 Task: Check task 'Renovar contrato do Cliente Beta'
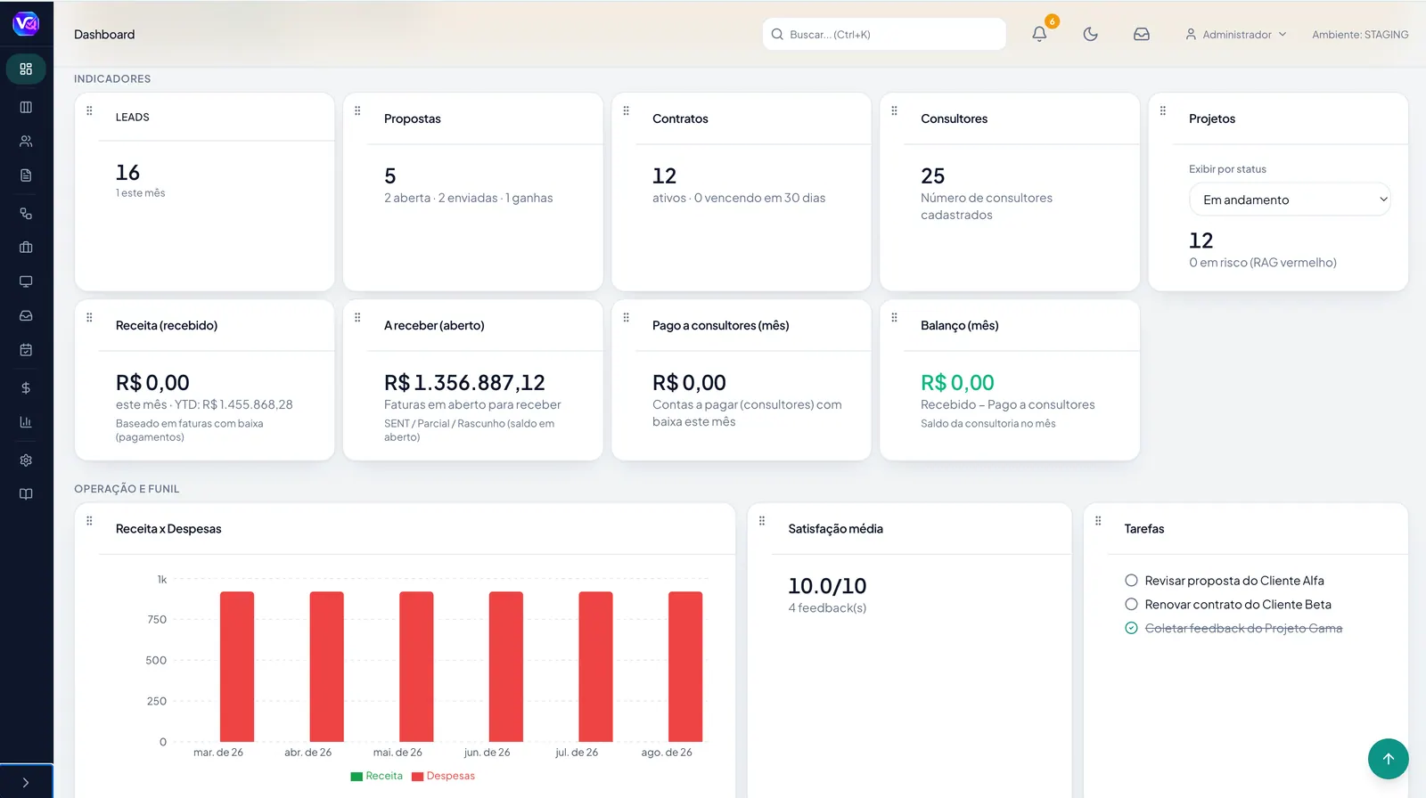(1131, 604)
